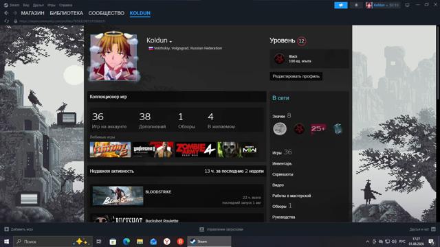Image resolution: width=440 pixels, height=247 pixels.
Task: Open the Справка menu
Action: pyautogui.click(x=66, y=5)
